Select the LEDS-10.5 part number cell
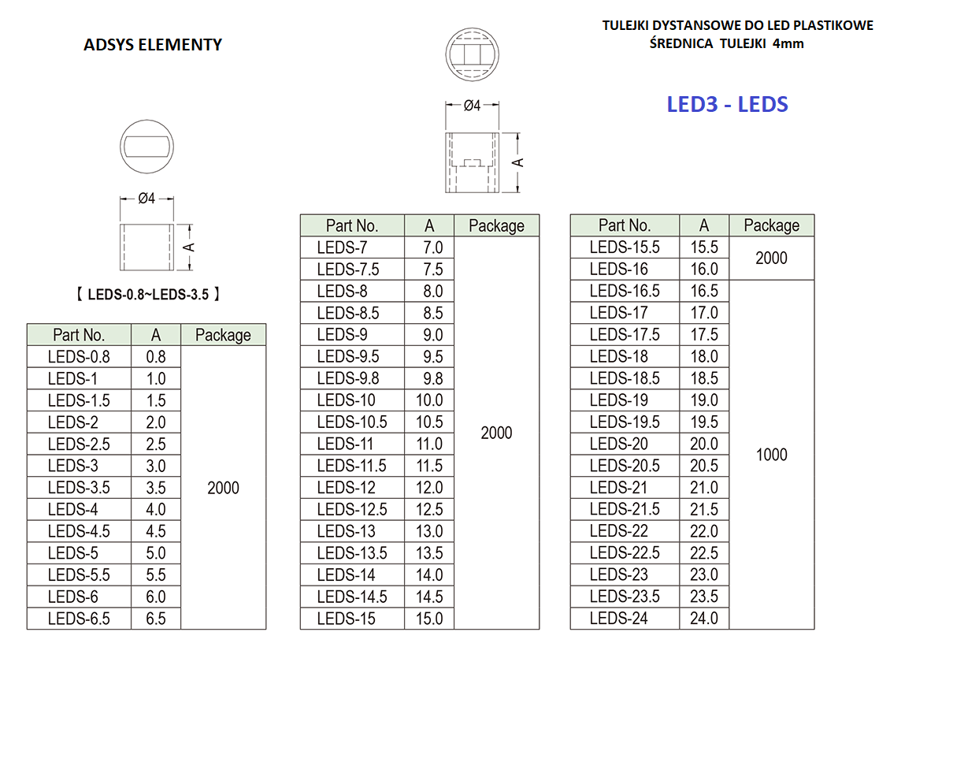This screenshot has height=766, width=979. 352,422
